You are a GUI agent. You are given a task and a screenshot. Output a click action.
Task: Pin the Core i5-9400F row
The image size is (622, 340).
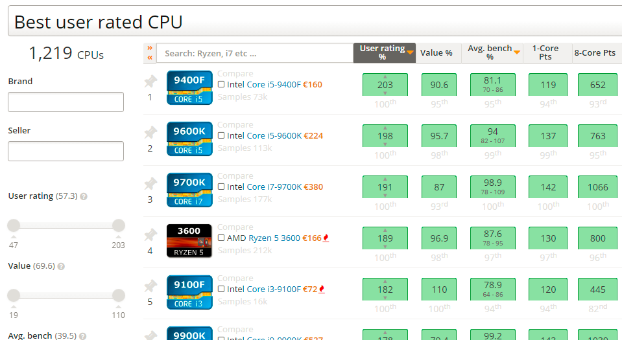[150, 82]
